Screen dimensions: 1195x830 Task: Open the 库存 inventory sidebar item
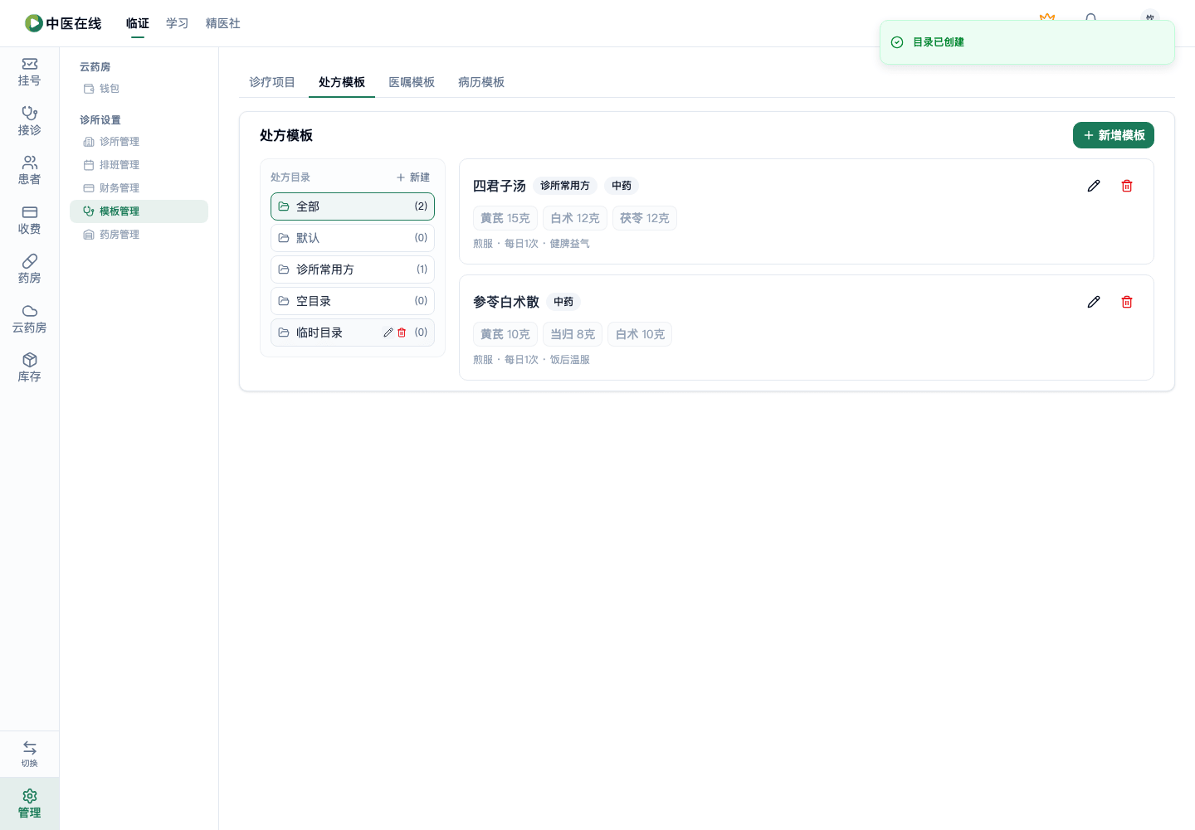(x=29, y=368)
